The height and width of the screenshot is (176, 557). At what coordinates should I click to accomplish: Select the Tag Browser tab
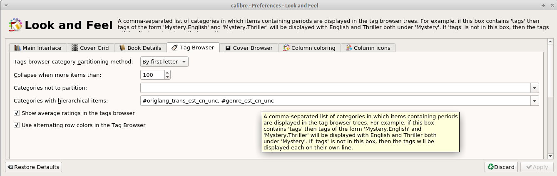click(193, 47)
